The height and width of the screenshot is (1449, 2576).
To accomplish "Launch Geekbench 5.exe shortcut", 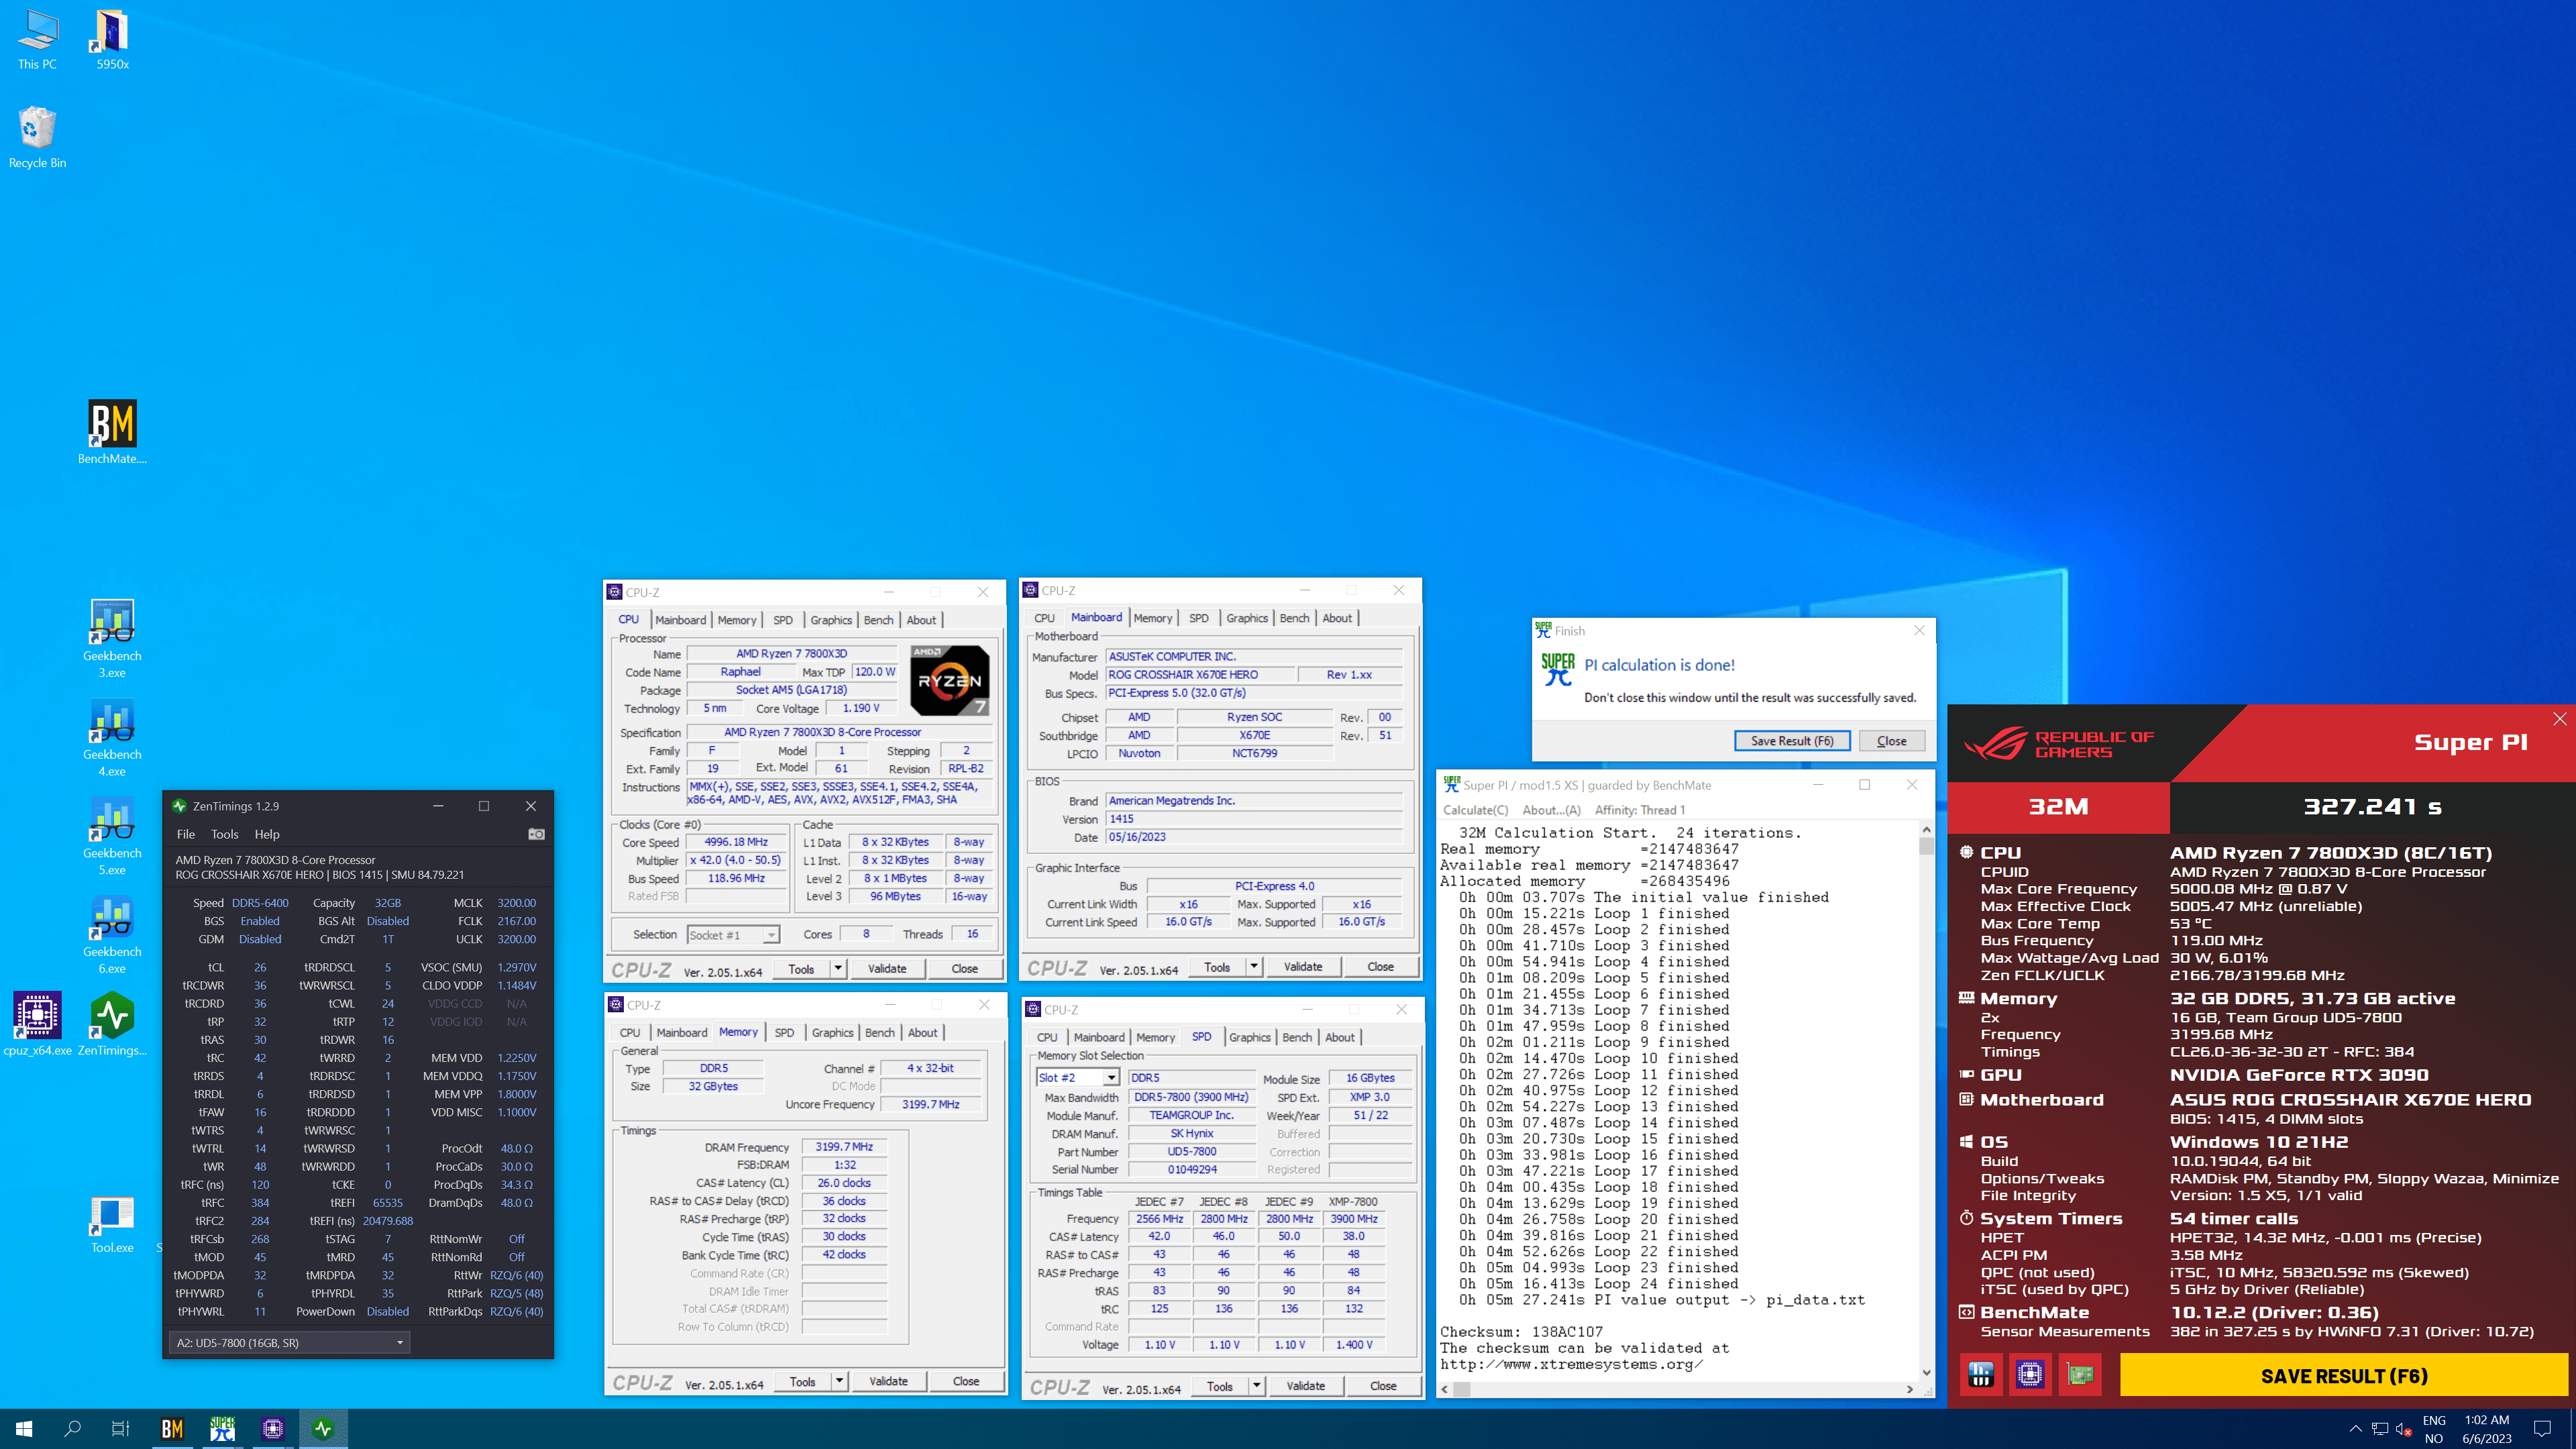I will (x=112, y=836).
